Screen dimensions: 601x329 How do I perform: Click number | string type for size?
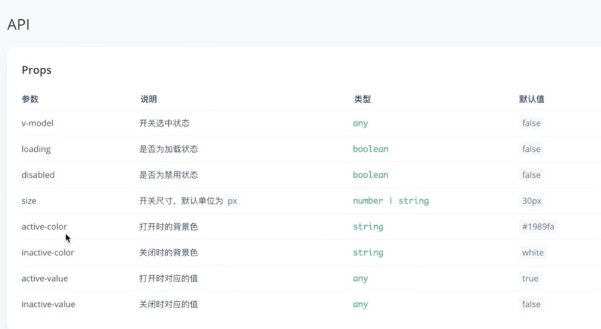point(391,201)
